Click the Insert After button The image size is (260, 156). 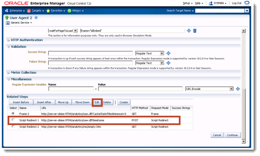point(44,103)
